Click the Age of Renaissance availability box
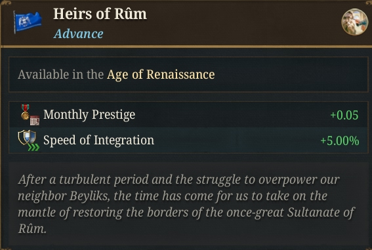 coord(188,75)
